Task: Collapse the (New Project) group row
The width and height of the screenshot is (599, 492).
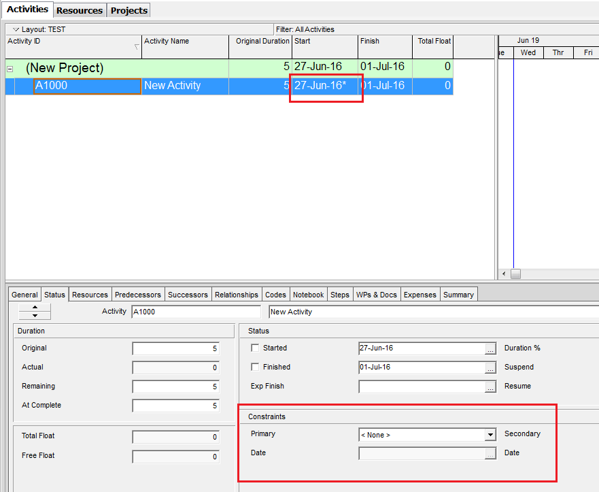Action: pos(10,69)
